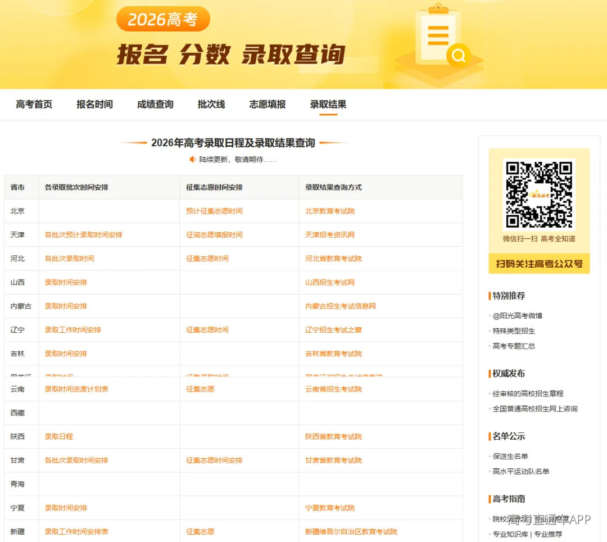Viewport: 607px width, 542px height.
Task: Visit 内蒙古招生考试信息网 link
Action: point(340,306)
